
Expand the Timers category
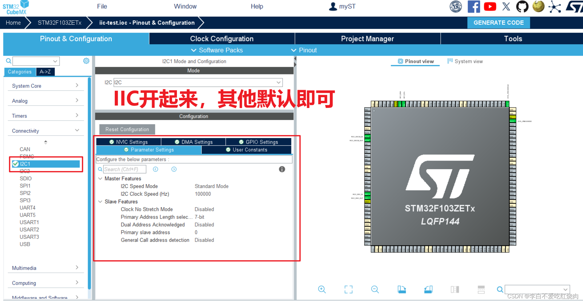click(46, 116)
